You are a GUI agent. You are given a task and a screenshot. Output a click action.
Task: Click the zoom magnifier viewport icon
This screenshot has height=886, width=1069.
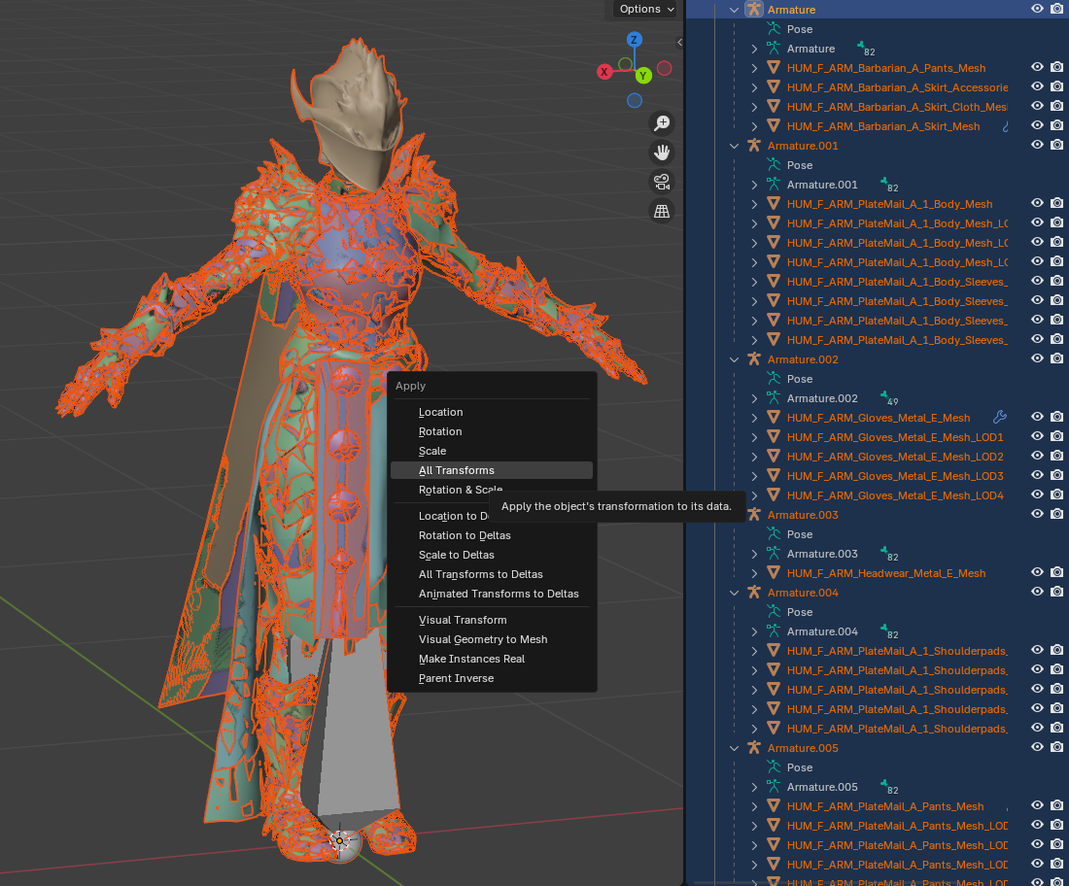pos(661,123)
